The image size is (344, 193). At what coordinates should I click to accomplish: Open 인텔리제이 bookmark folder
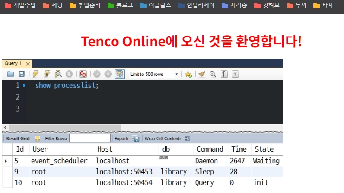pos(196,5)
